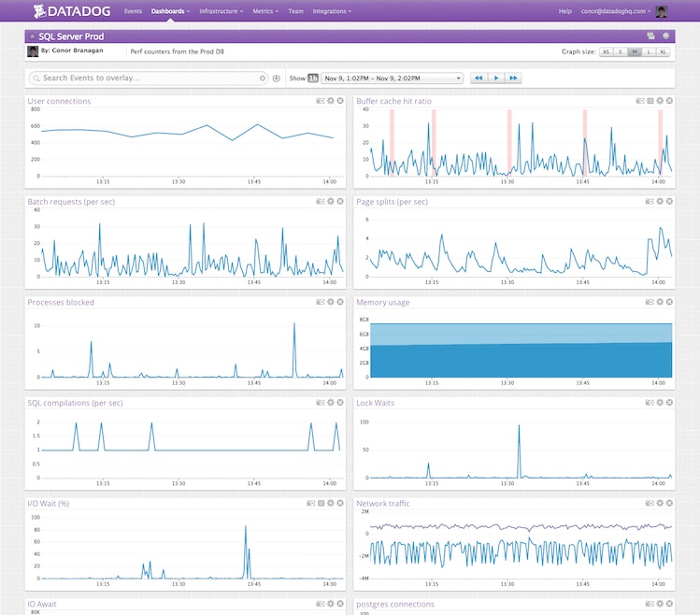Click the snapshot camera icon on Buffer cache hit ratio
Image resolution: width=700 pixels, height=615 pixels.
point(640,100)
